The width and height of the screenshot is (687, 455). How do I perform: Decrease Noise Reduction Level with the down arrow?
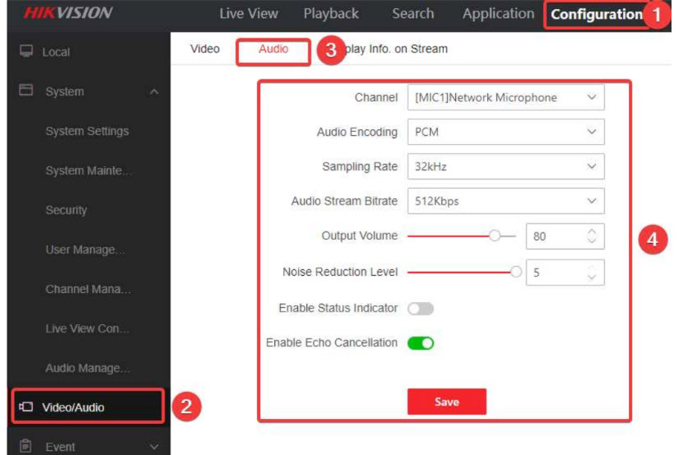tap(593, 278)
